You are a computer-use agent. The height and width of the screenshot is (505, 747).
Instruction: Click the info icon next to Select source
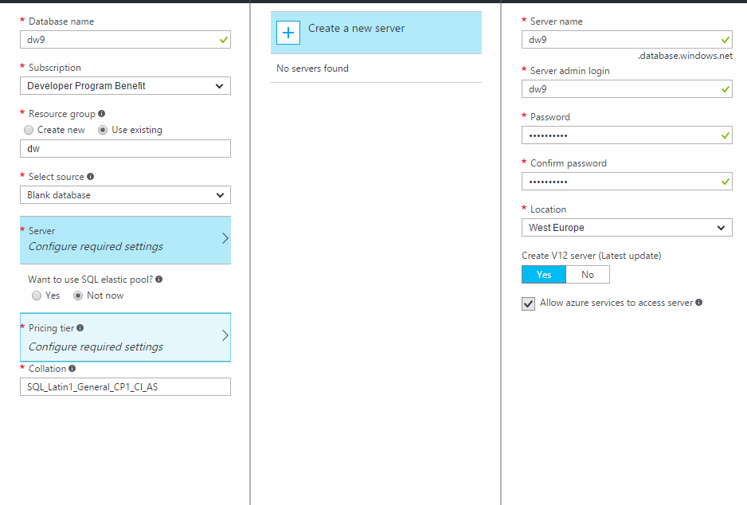pos(91,177)
